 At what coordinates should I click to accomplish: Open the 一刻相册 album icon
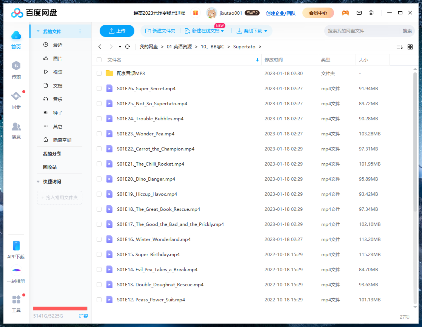click(16, 270)
